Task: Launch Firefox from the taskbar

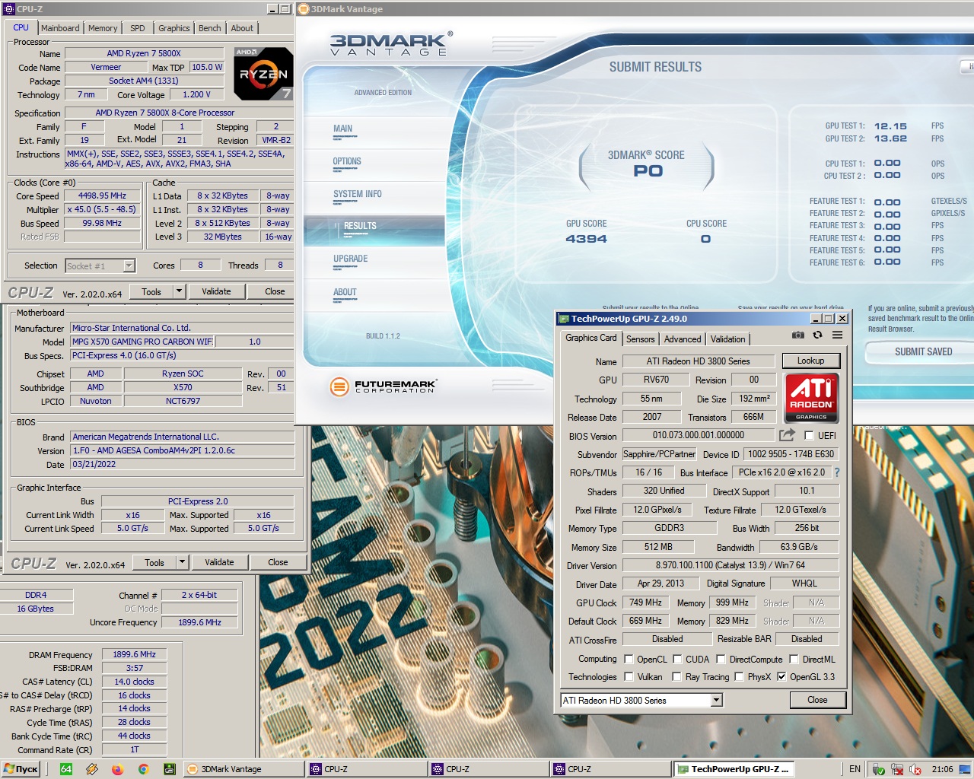Action: click(117, 769)
